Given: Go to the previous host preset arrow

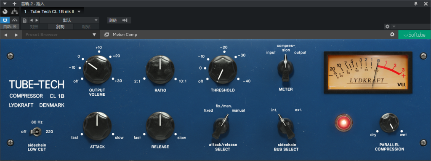Looking at the screenshot, I should coord(31,20).
